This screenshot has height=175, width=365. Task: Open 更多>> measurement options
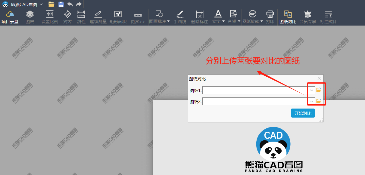[x=138, y=17]
